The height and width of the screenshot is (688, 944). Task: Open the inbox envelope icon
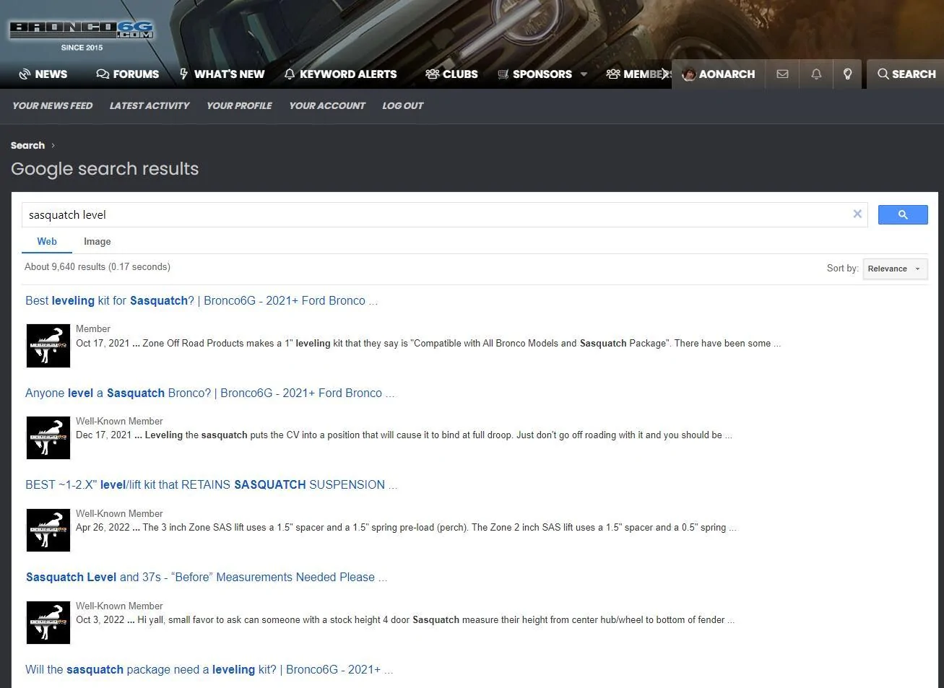[x=782, y=74]
